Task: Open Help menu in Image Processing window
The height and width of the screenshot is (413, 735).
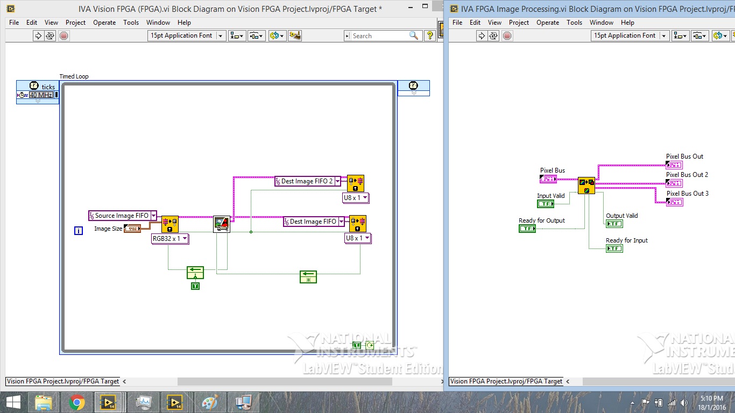Action: pyautogui.click(x=627, y=23)
